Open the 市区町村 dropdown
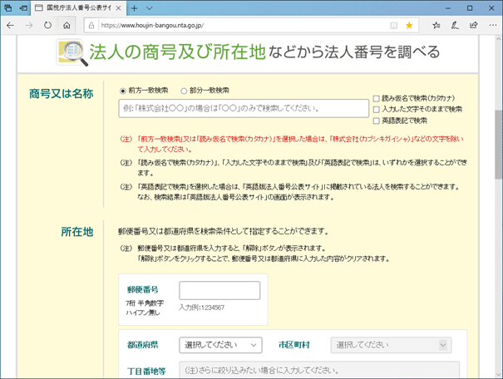Viewport: 503px width, 379px height. 391,344
